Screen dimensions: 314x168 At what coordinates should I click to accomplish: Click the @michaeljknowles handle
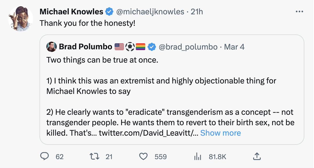(150, 12)
